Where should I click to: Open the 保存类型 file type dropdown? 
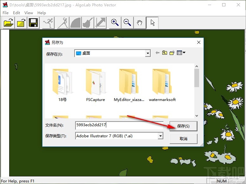coord(160,136)
